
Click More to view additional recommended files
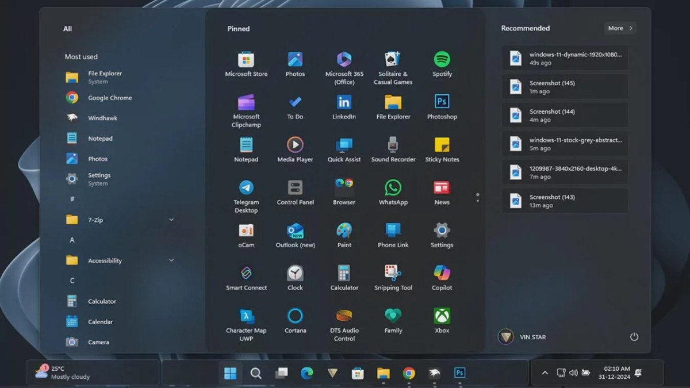(x=619, y=28)
